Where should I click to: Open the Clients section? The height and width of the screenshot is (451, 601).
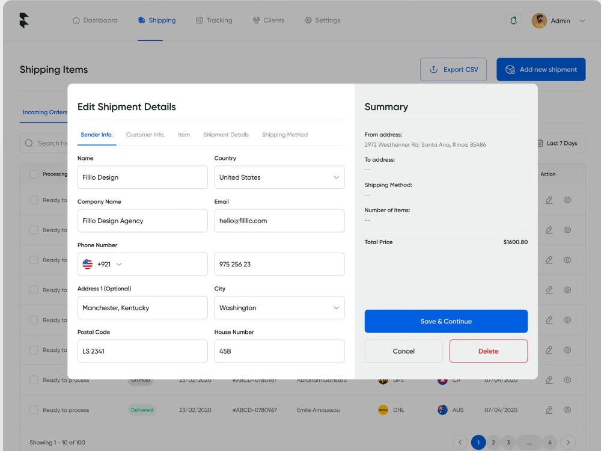click(268, 20)
